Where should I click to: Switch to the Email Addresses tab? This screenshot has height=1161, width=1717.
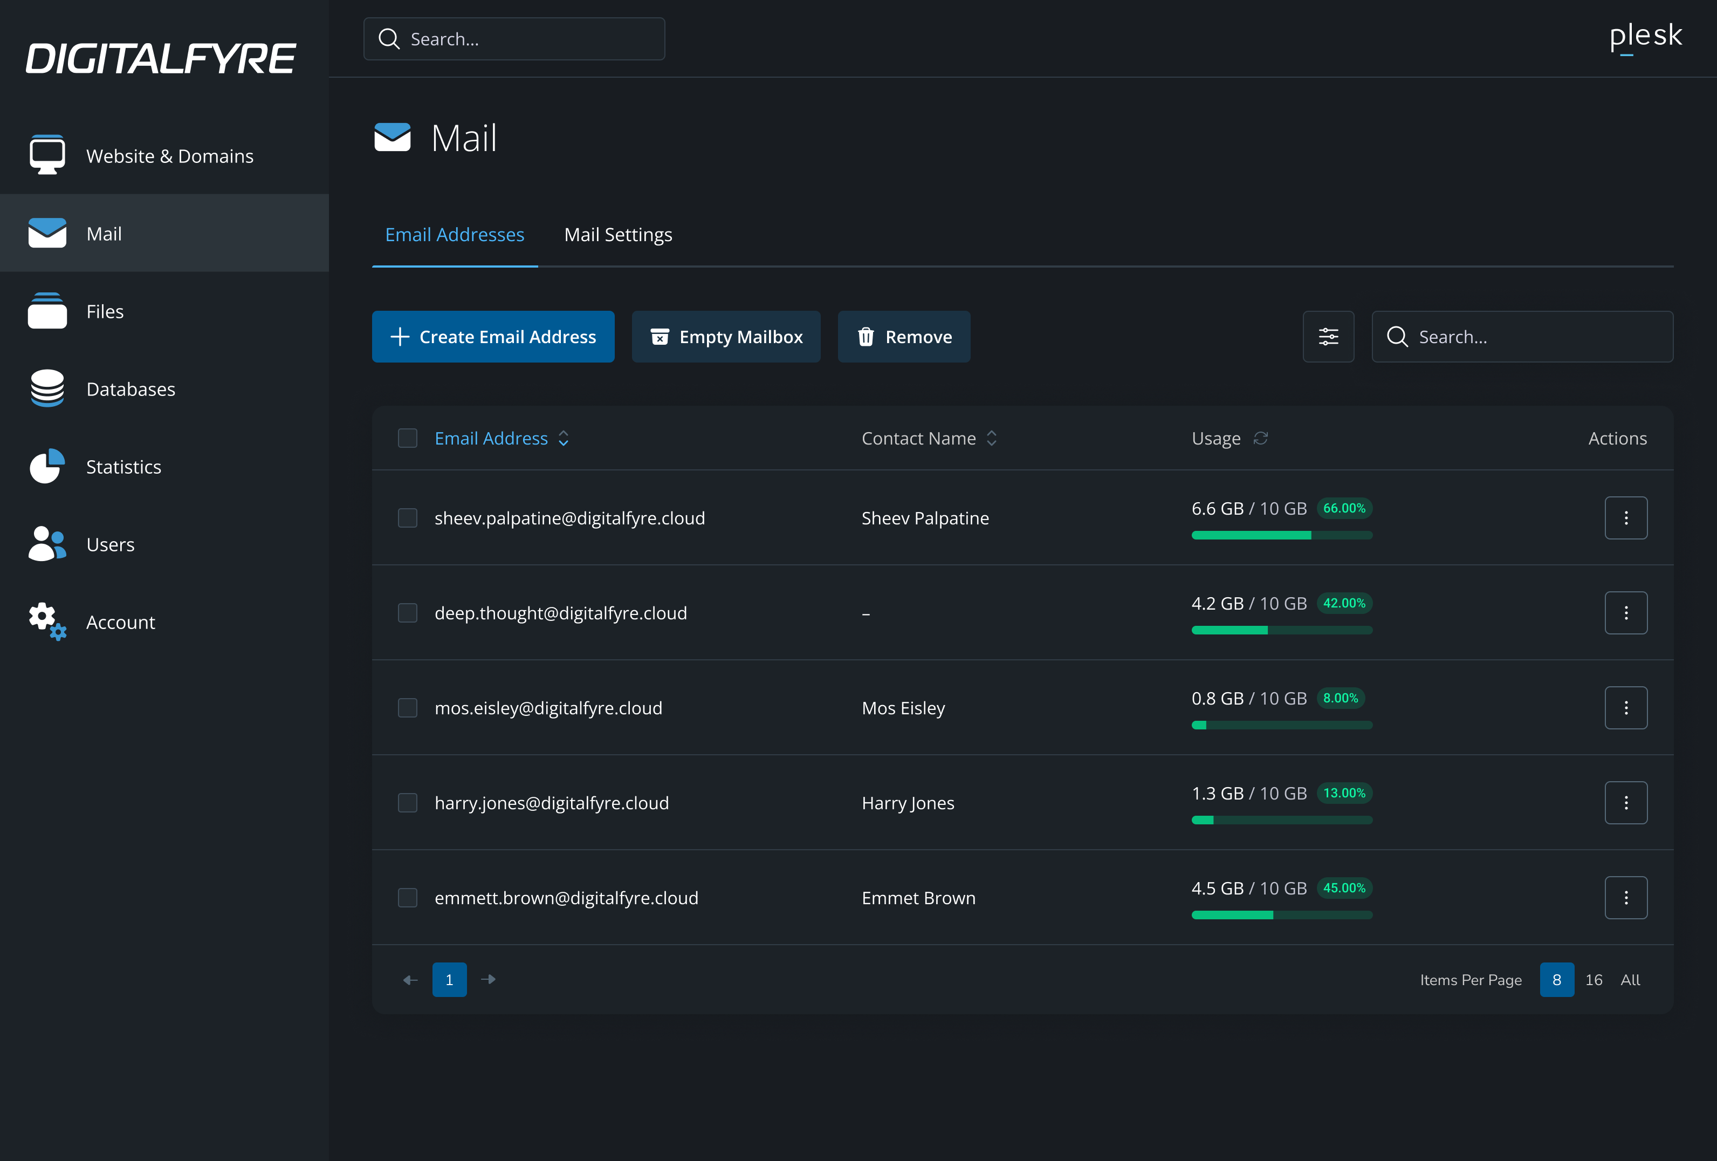point(455,234)
